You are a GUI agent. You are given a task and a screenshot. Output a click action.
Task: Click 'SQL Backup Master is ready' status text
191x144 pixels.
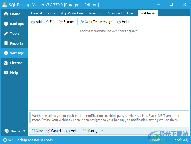[31, 140]
